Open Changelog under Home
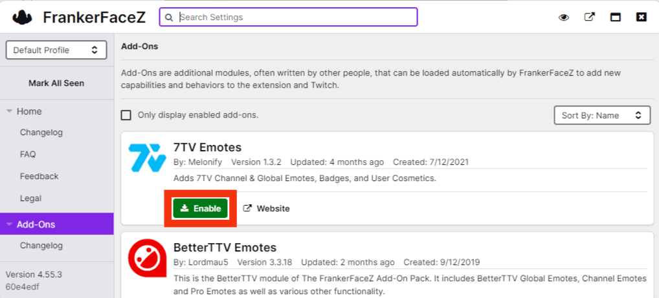This screenshot has height=298, width=659. click(x=41, y=133)
